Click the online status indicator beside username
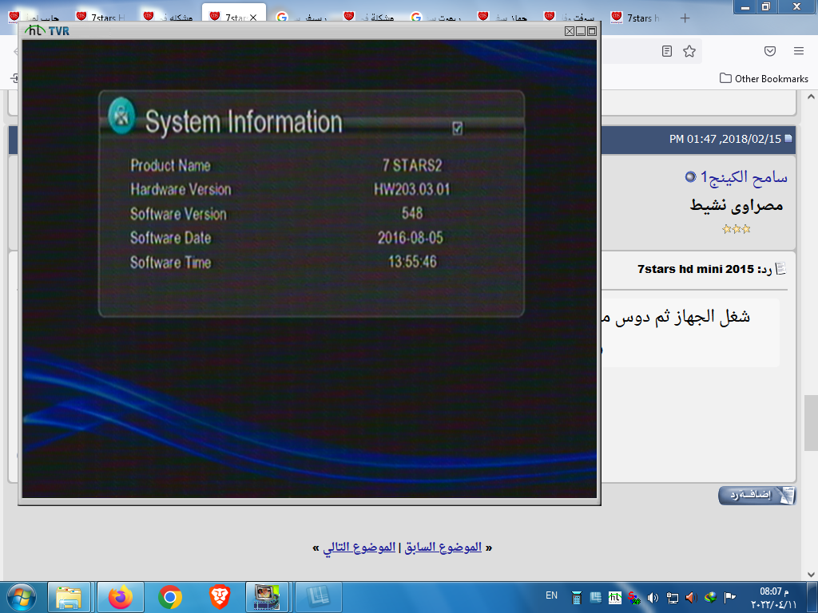Viewport: 818px width, 613px height. [690, 176]
